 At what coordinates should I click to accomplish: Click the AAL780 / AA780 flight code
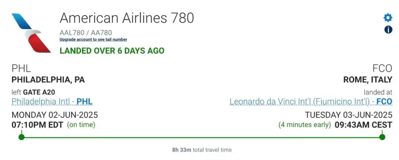(x=86, y=33)
